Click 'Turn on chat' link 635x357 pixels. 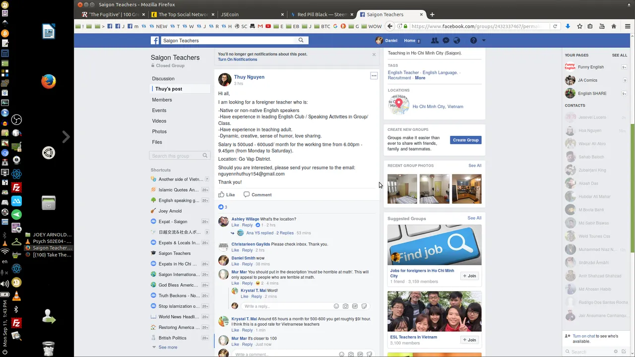pyautogui.click(x=584, y=336)
